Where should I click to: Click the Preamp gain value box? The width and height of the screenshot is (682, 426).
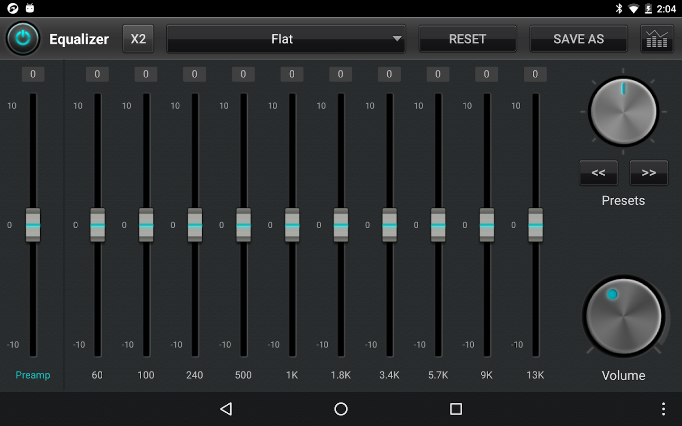click(x=33, y=74)
